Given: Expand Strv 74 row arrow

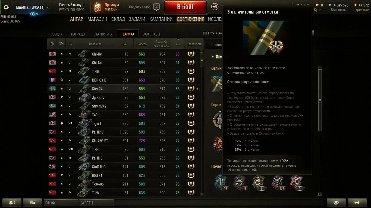Looking at the screenshot, I should 197,89.
